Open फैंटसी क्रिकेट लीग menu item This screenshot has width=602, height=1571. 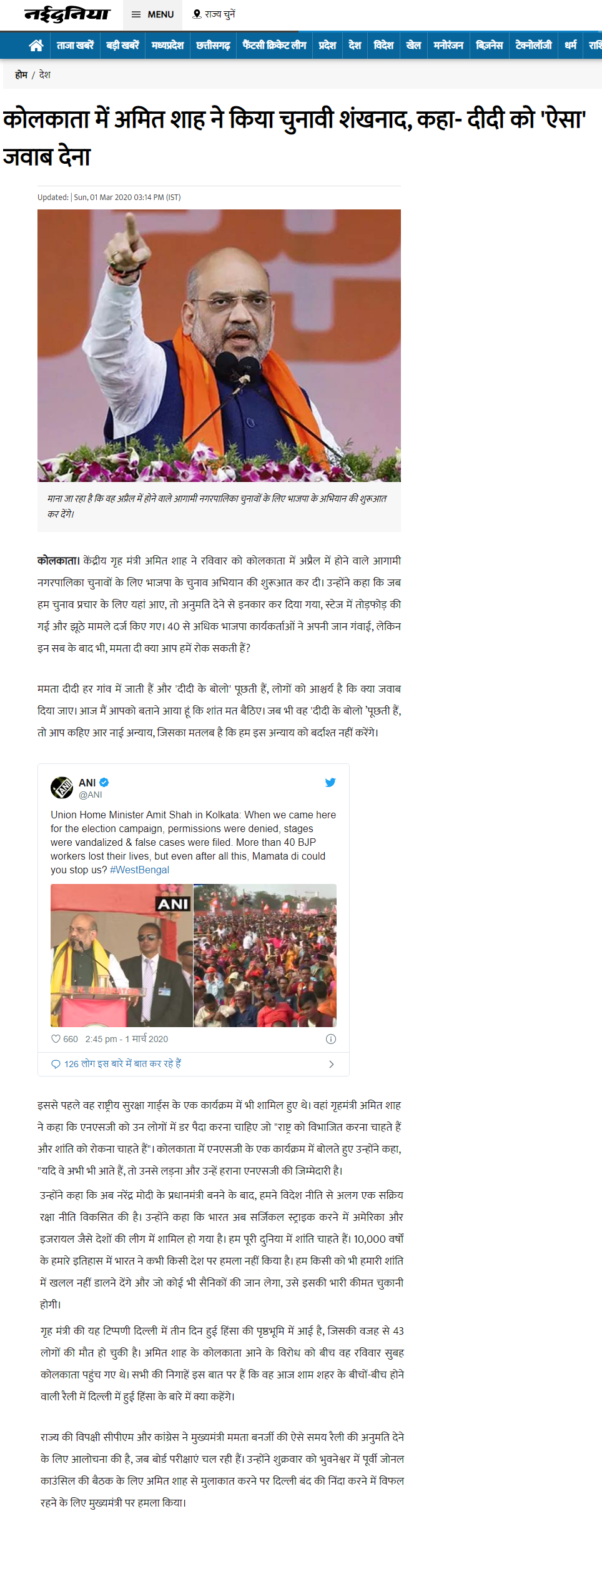coord(274,45)
